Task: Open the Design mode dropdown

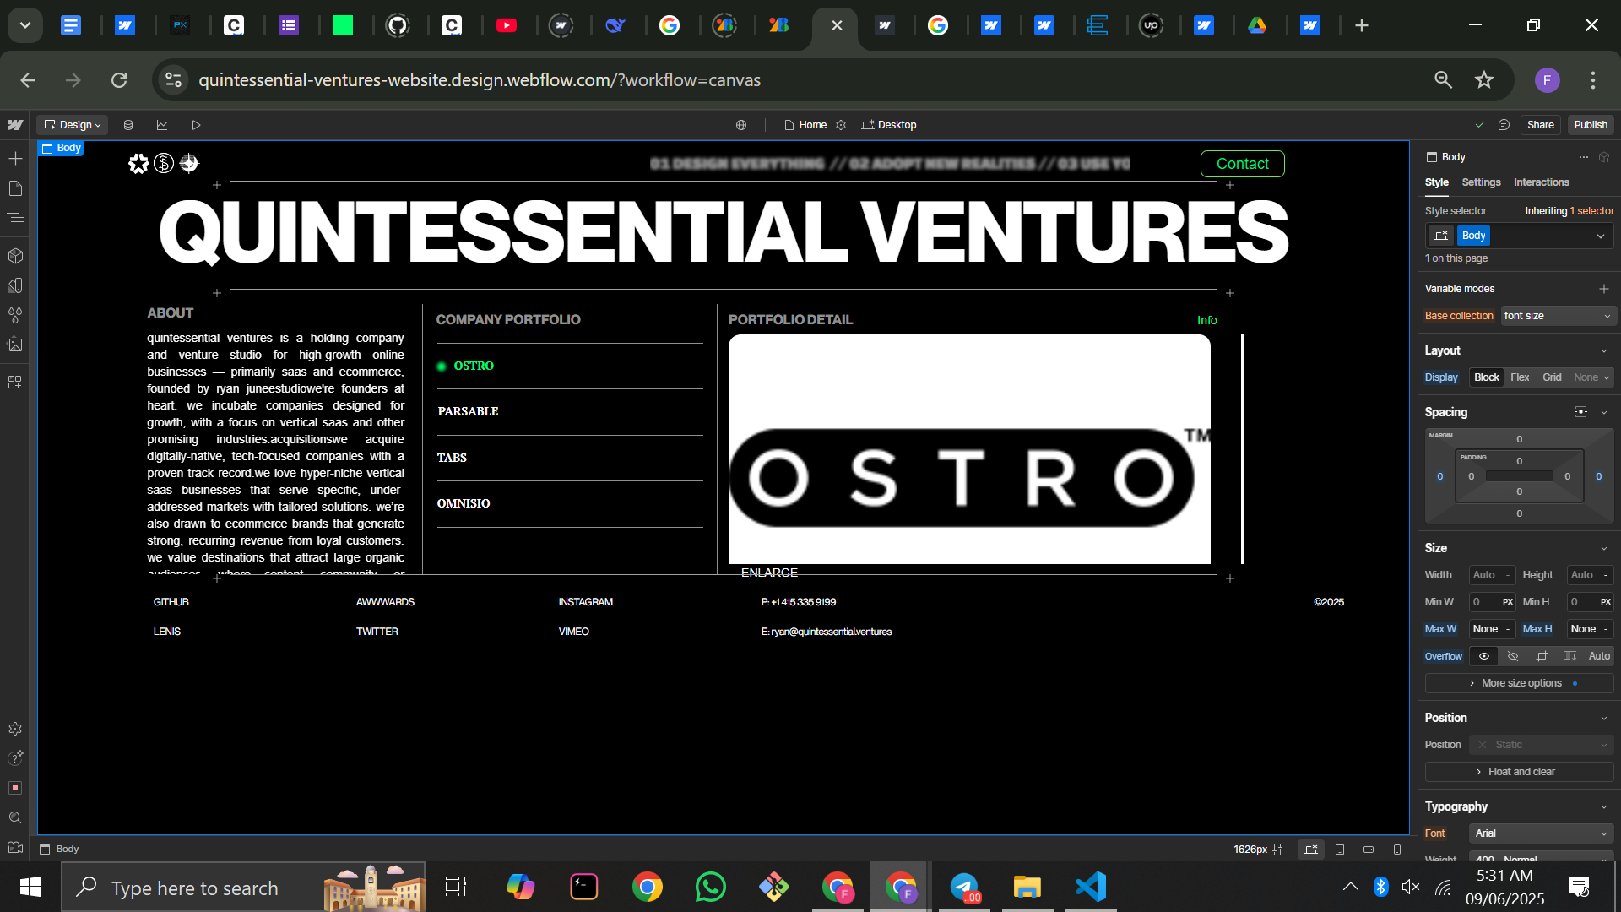Action: (x=73, y=125)
